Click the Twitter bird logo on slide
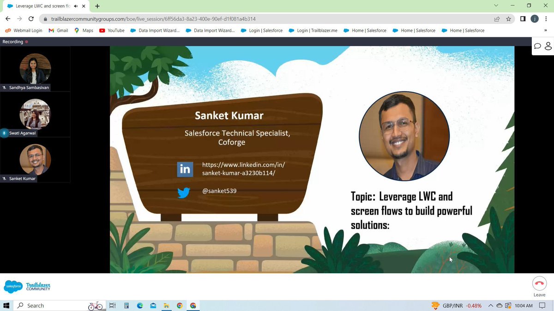 point(184,193)
